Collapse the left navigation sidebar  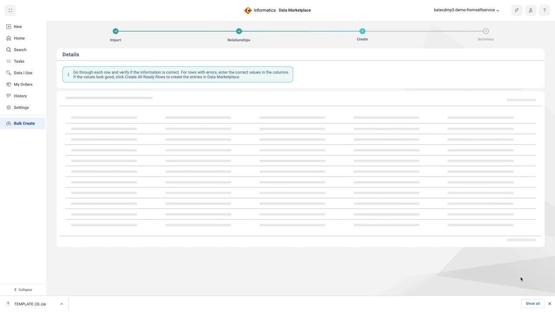coord(23,289)
